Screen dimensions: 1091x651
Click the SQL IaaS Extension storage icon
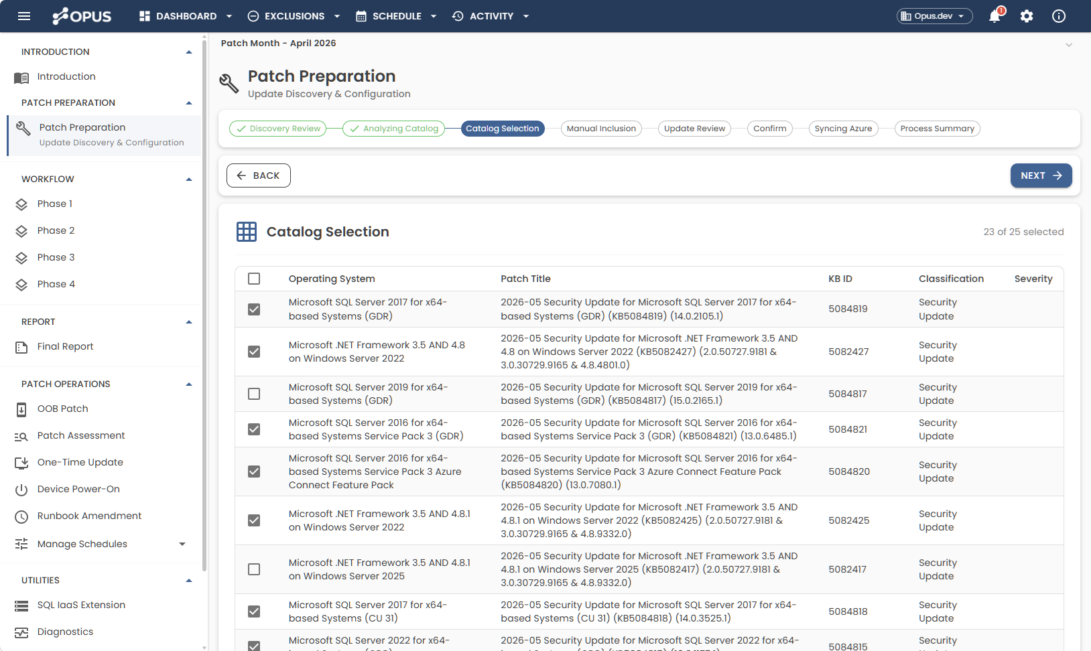point(21,605)
